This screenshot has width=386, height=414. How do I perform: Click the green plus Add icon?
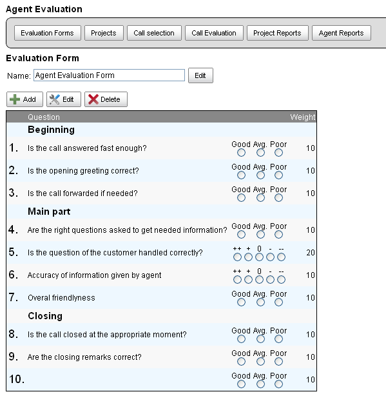click(x=15, y=99)
